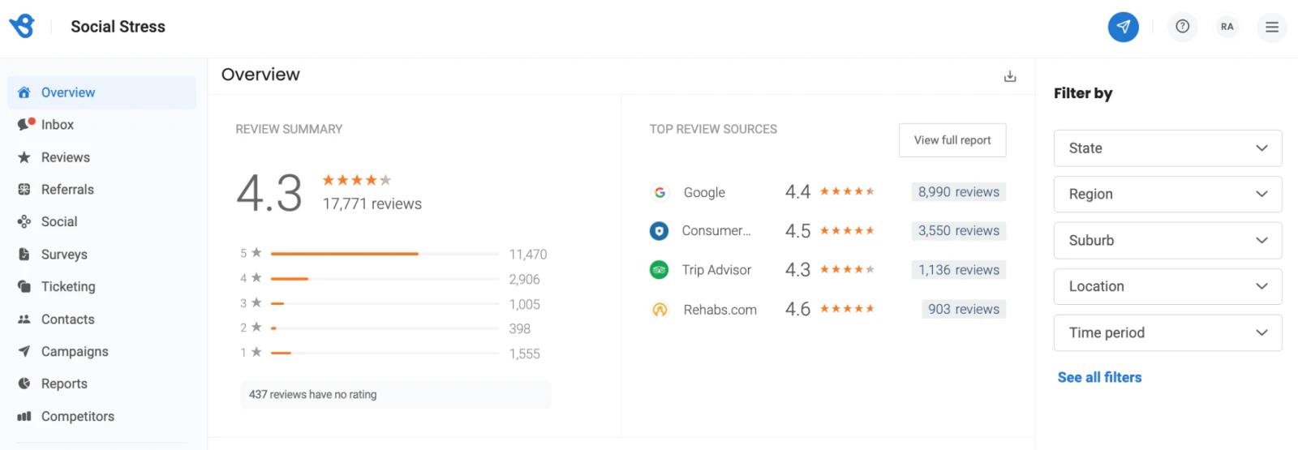1298x450 pixels.
Task: Click the 1-star rating bar
Action: [385, 354]
